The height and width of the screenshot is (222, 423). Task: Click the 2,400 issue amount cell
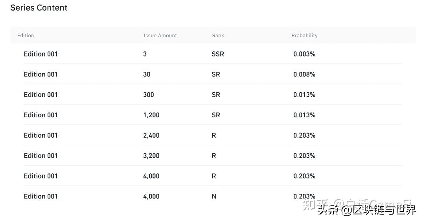pos(151,136)
